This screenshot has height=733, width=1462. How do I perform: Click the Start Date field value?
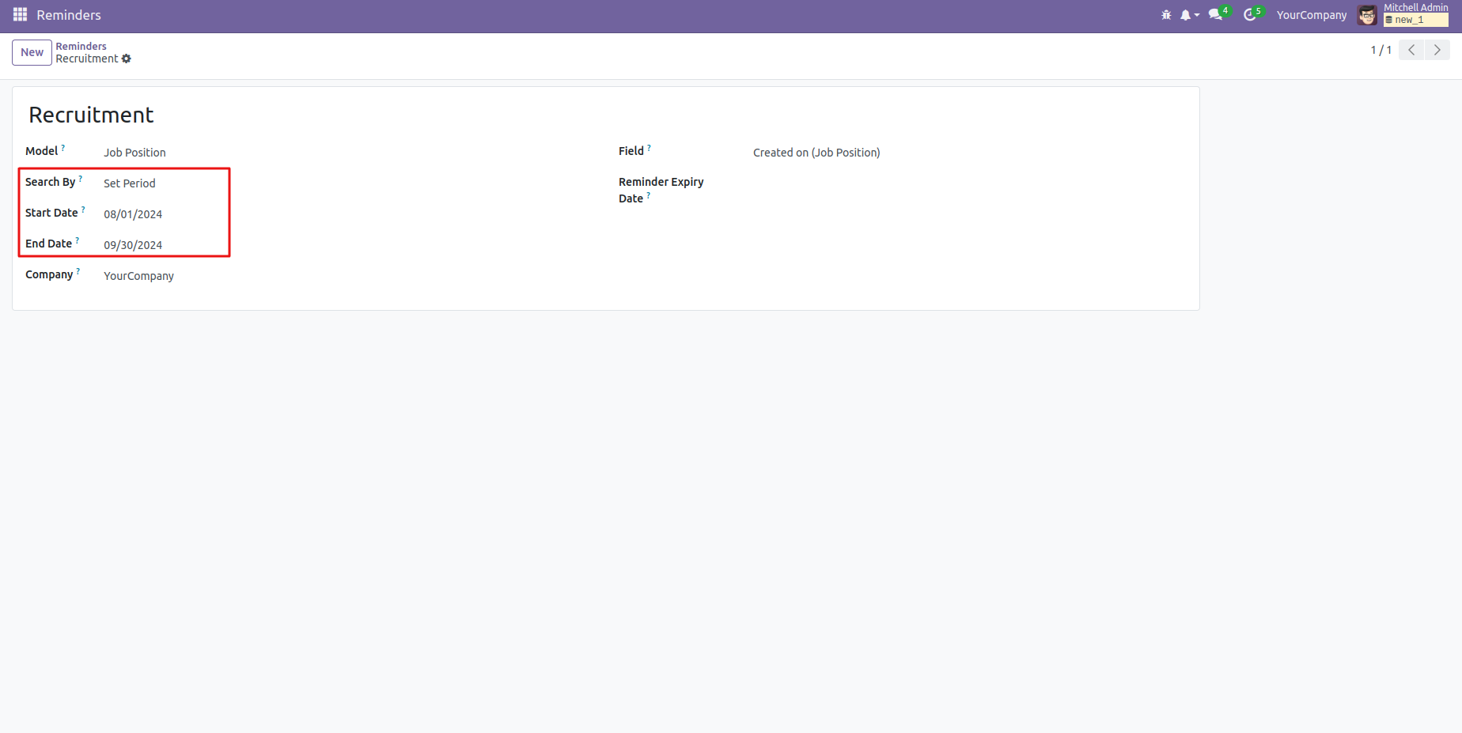(133, 214)
